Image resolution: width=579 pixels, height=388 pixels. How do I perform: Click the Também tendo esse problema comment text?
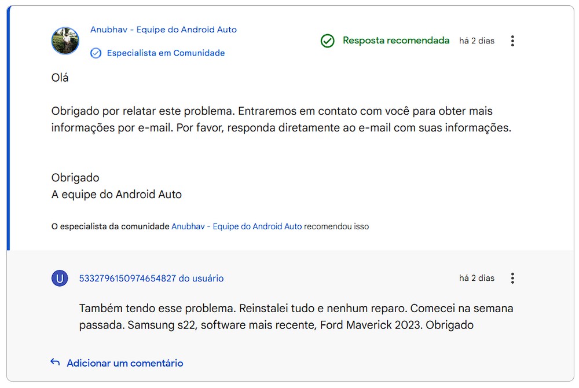click(x=296, y=316)
